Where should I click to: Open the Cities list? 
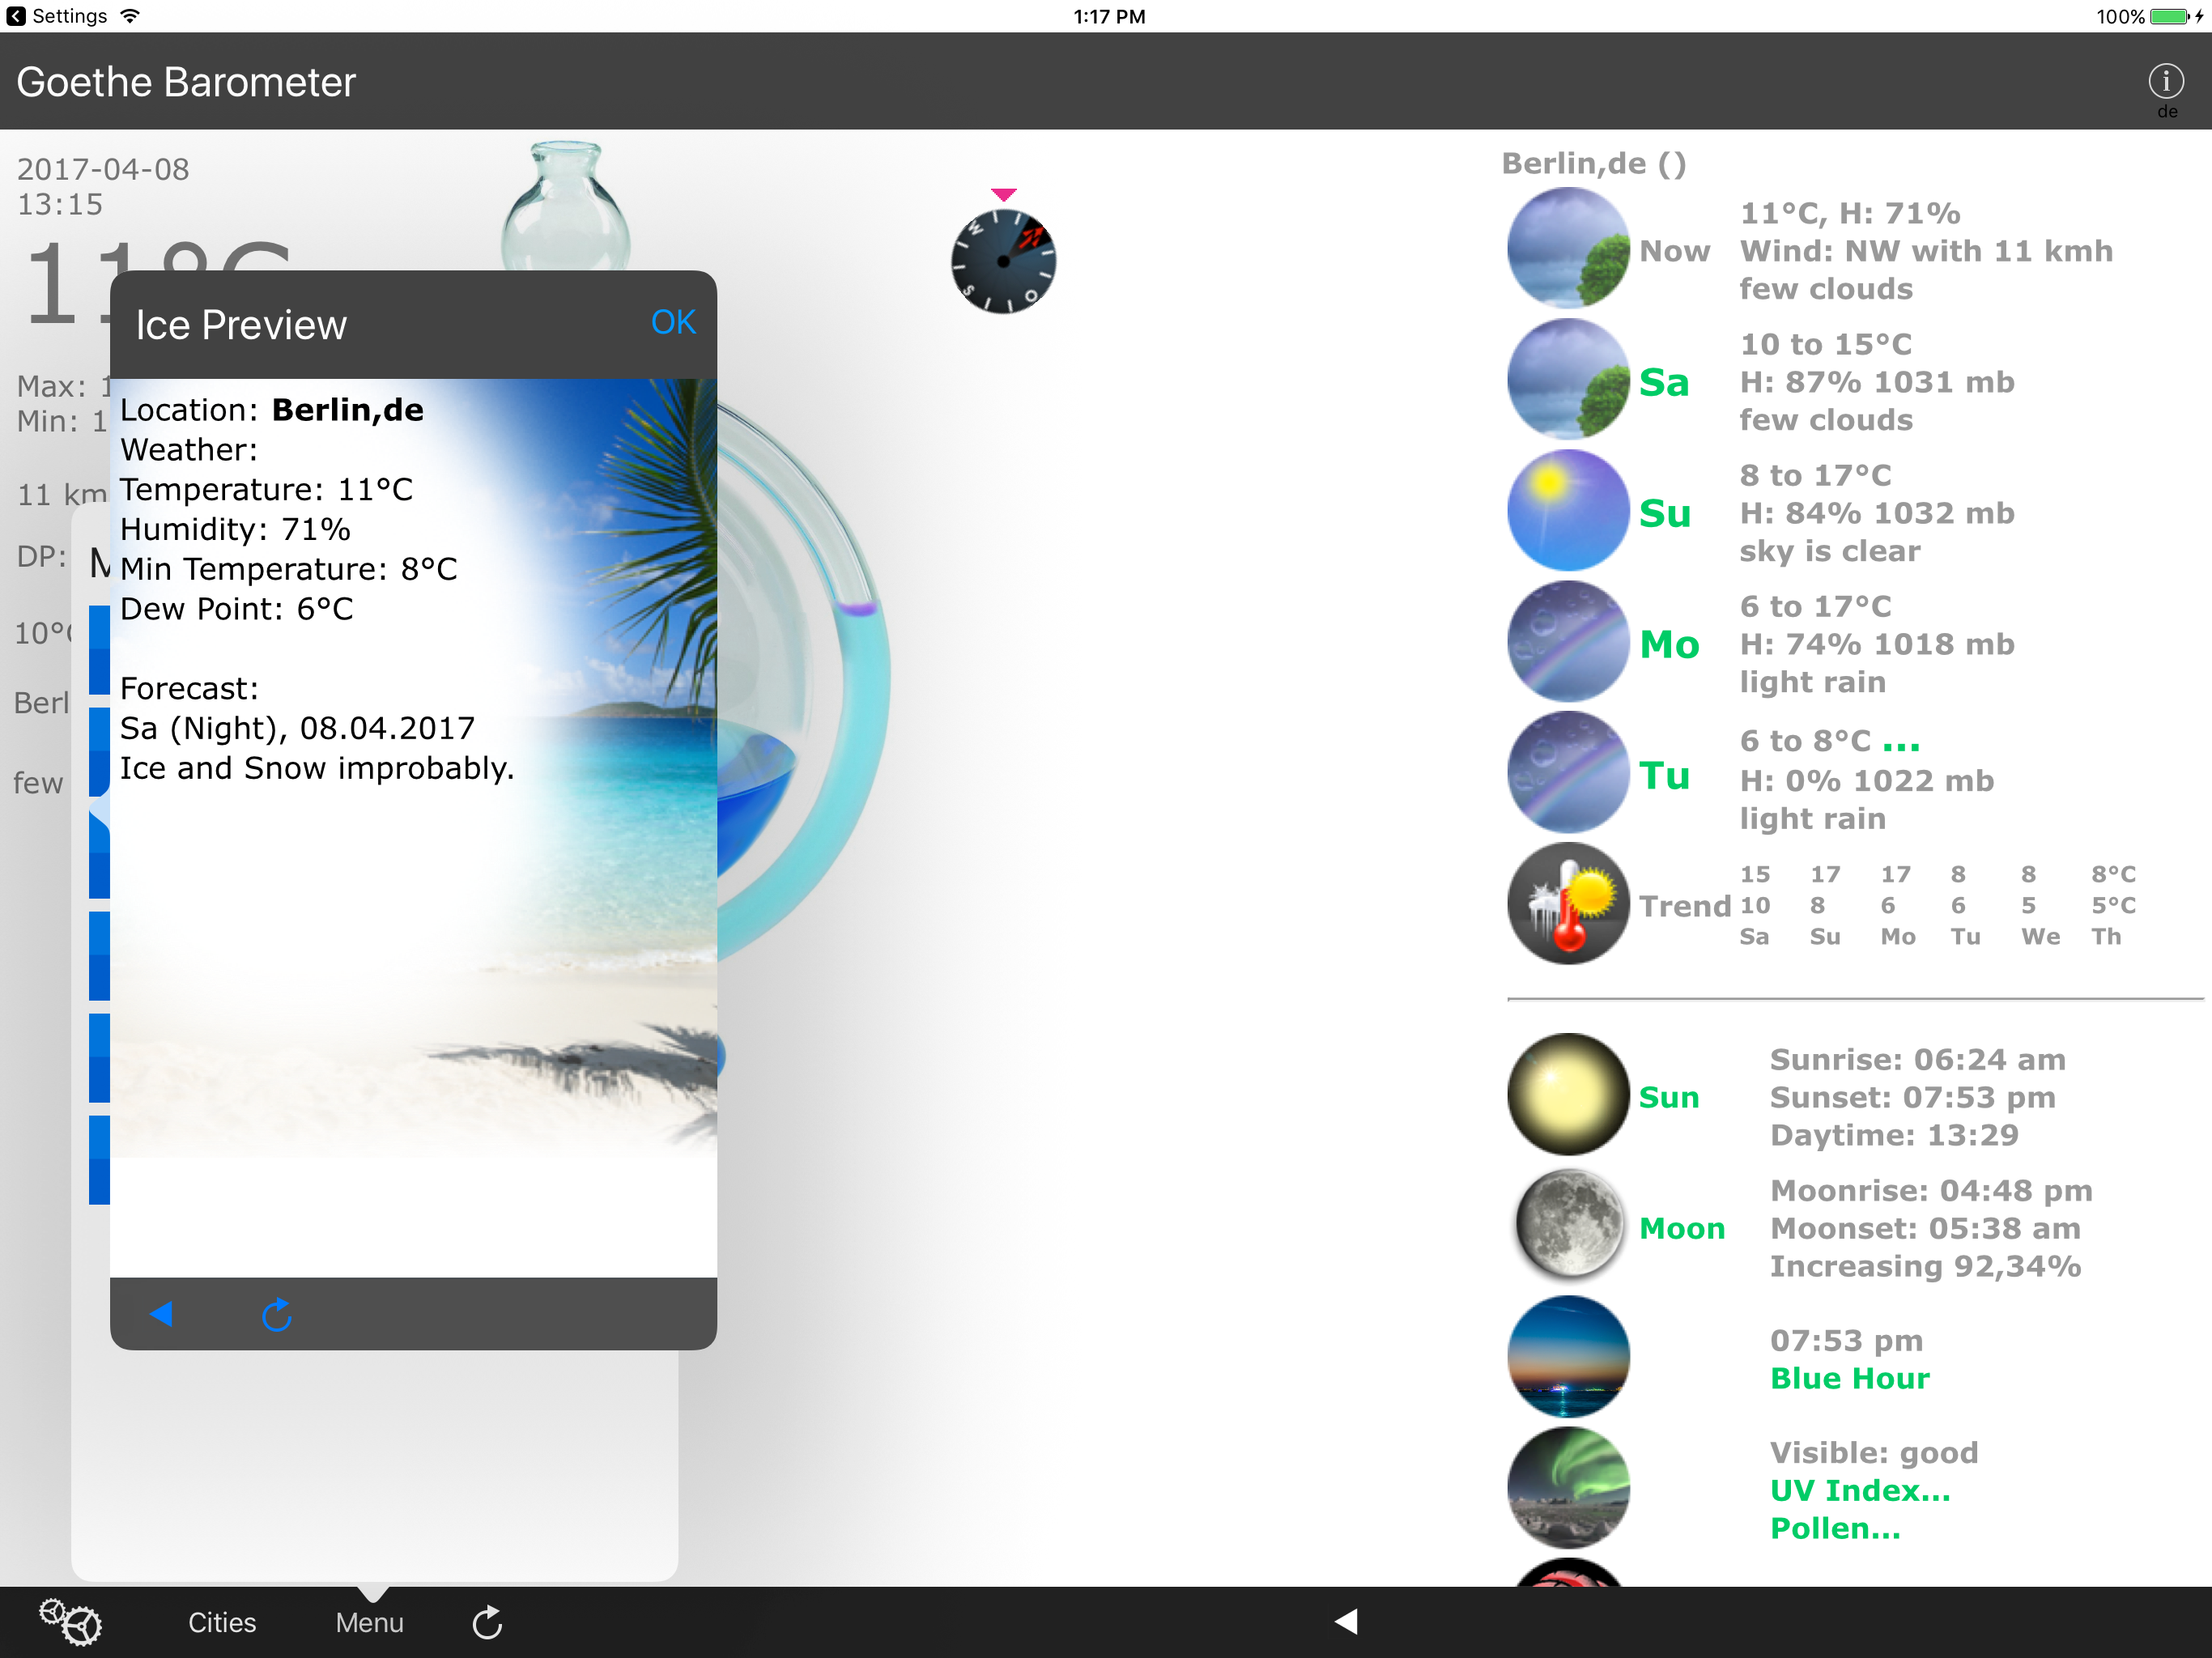click(x=222, y=1622)
